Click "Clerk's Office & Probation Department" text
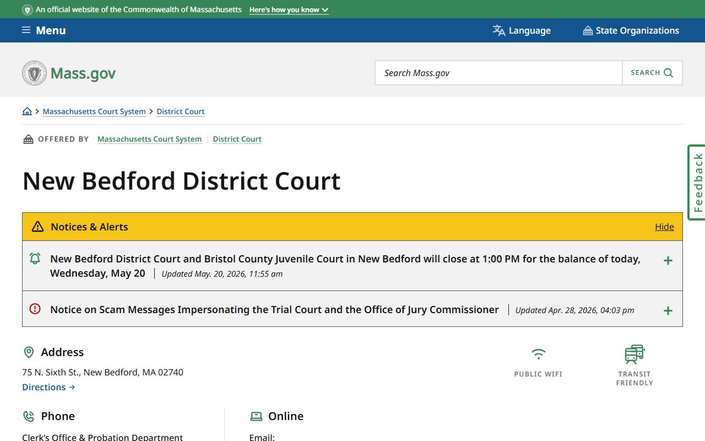705x441 pixels. pos(102,438)
